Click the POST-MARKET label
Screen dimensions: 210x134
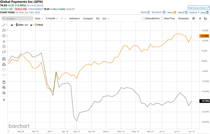[x=36, y=9]
